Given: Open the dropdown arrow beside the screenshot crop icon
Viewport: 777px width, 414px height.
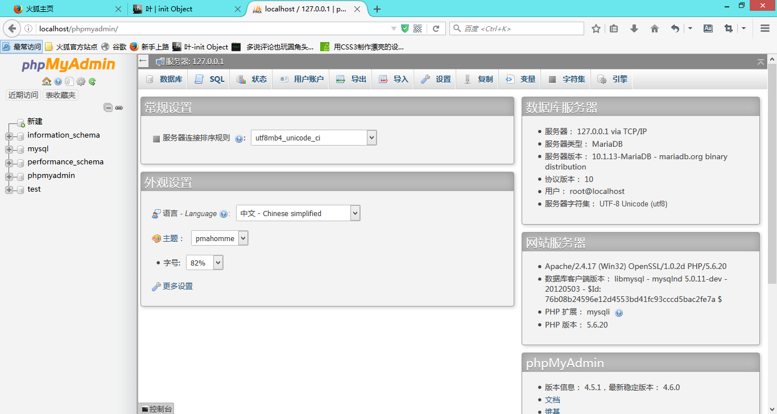Looking at the screenshot, I should click(743, 28).
